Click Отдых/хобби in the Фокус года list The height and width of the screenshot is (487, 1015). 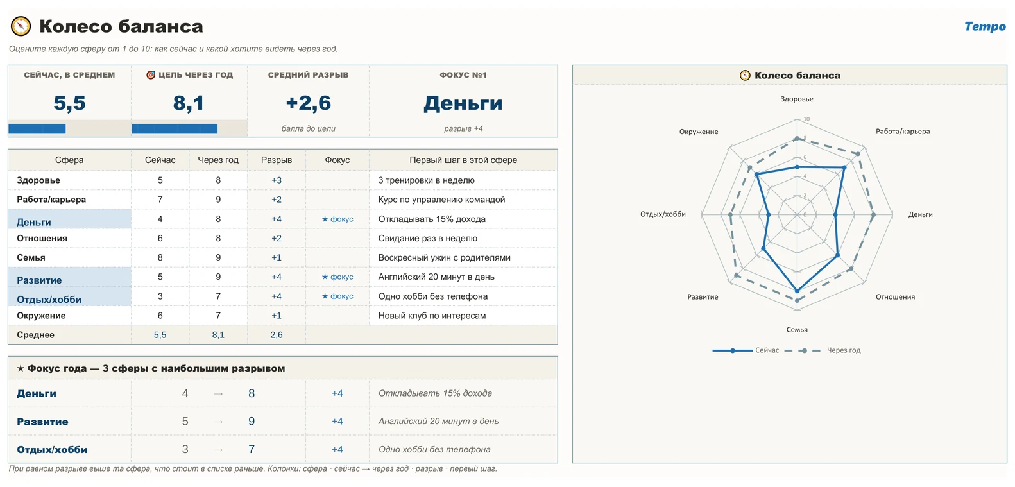pyautogui.click(x=52, y=450)
